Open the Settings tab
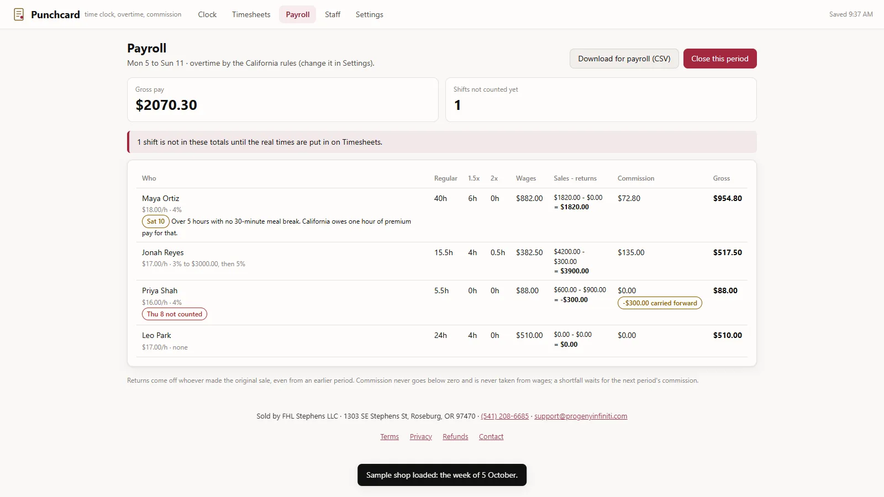Image resolution: width=884 pixels, height=497 pixels. pos(369,14)
